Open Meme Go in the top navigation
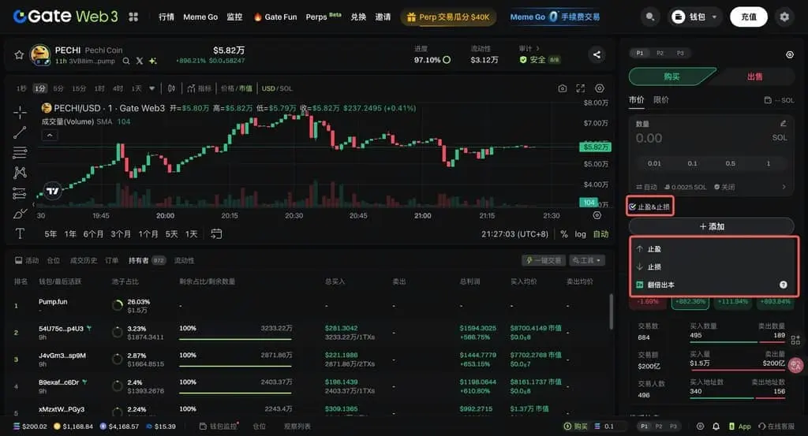 200,17
